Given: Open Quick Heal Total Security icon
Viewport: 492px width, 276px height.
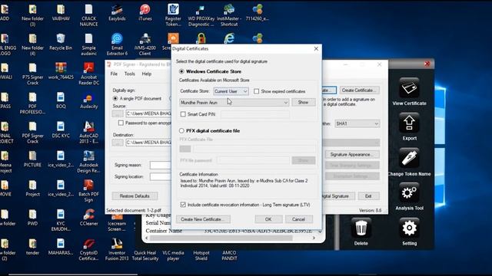Looking at the screenshot, I should pos(145,255).
